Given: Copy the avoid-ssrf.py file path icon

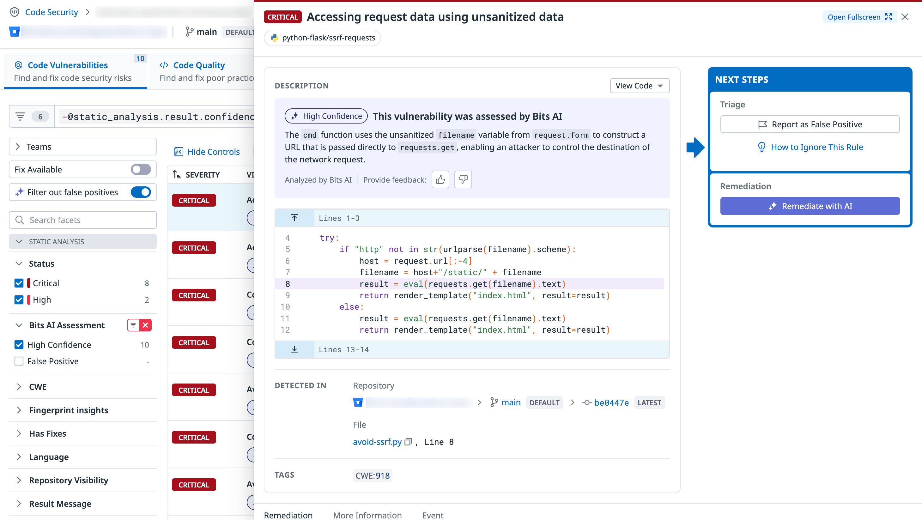Looking at the screenshot, I should [408, 442].
